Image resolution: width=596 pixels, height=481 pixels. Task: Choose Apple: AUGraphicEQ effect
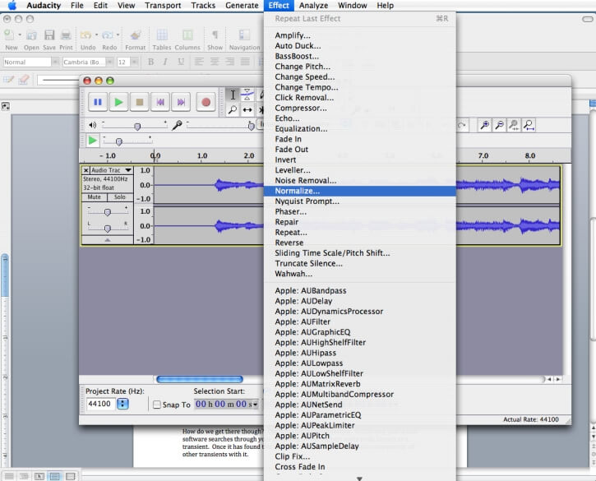(x=359, y=332)
